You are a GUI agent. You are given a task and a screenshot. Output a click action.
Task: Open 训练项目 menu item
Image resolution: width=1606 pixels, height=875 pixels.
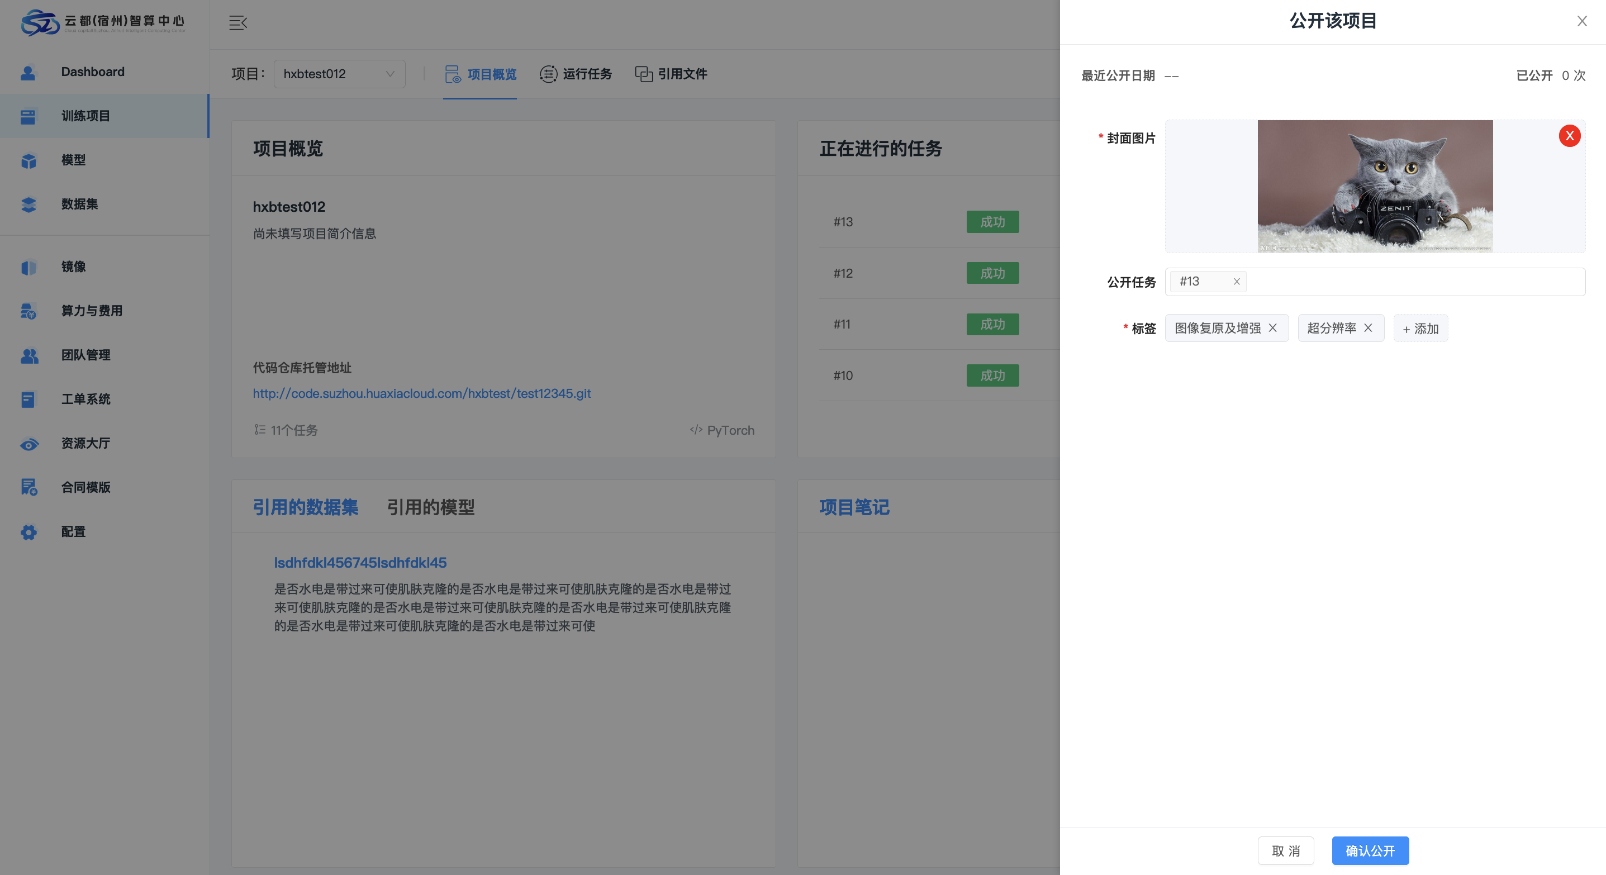[x=104, y=117]
